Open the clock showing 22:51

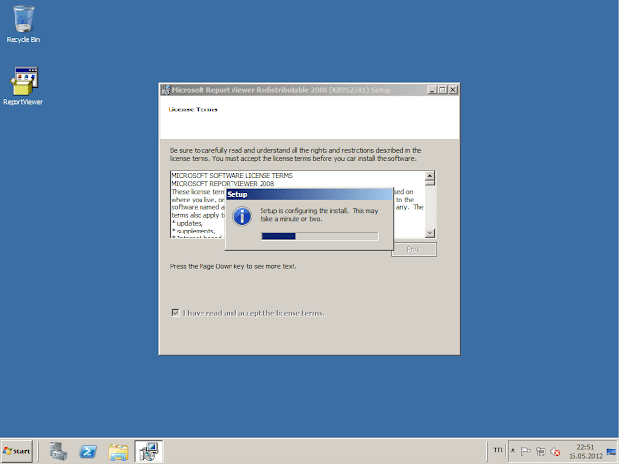click(584, 451)
